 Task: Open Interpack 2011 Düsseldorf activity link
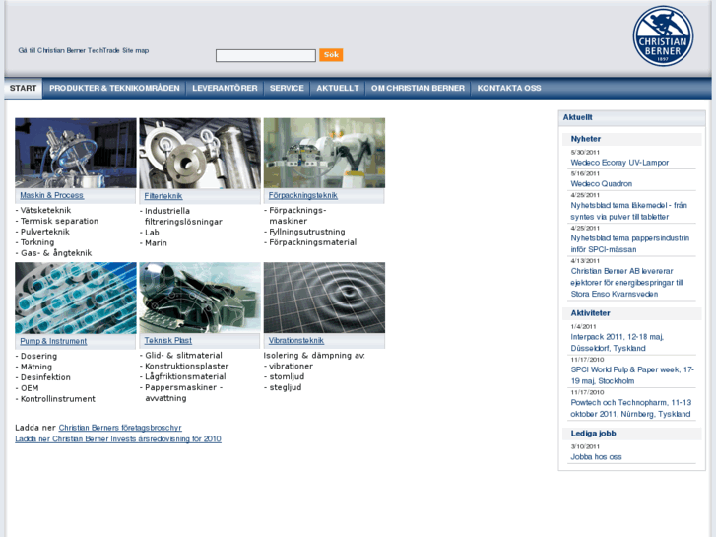617,342
